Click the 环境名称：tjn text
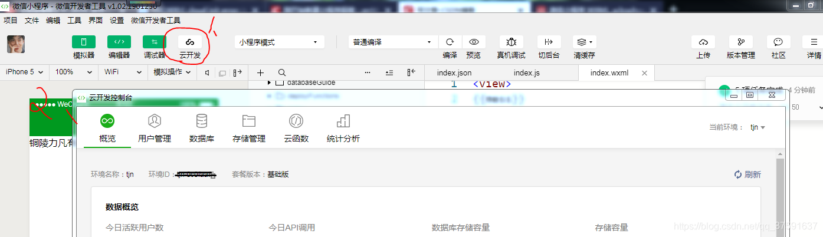The height and width of the screenshot is (237, 823). tap(113, 175)
